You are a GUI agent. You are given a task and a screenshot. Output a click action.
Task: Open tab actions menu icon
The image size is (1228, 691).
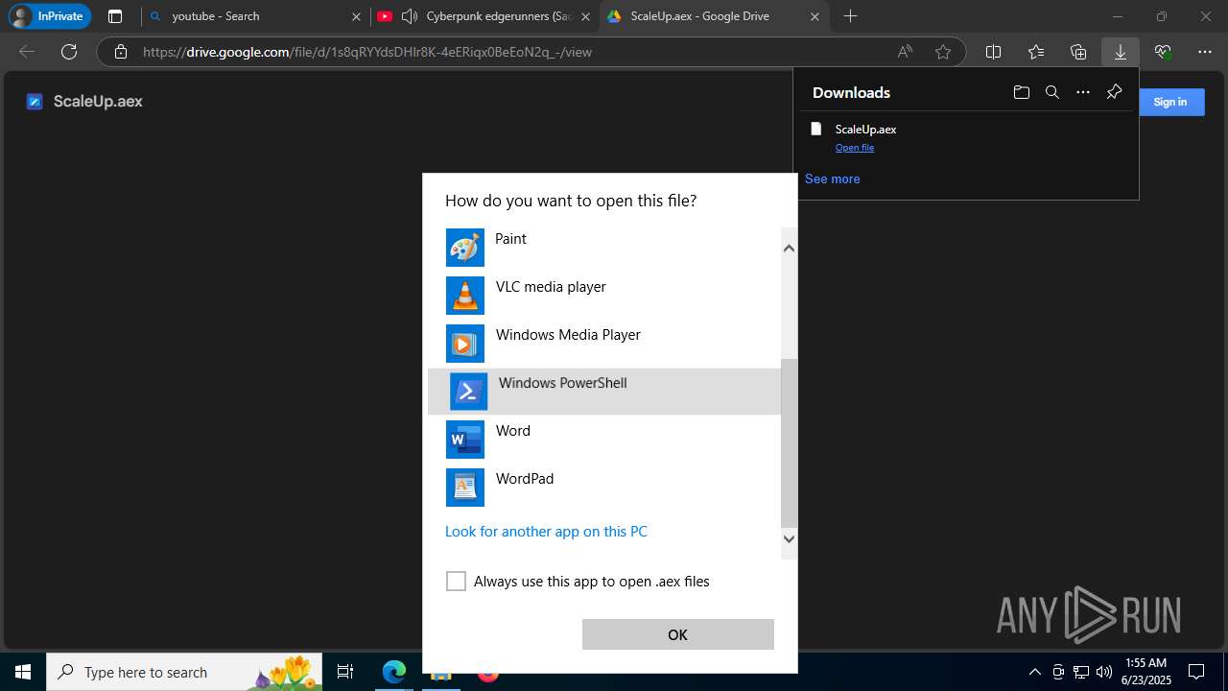point(115,16)
